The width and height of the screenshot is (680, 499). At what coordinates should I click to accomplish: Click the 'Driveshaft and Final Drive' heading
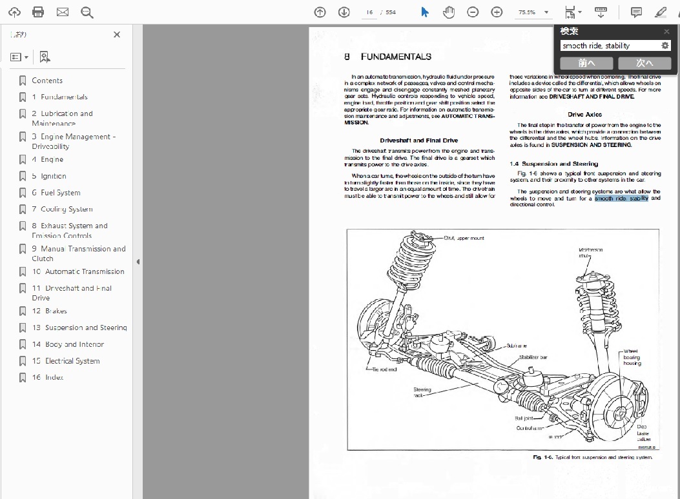pos(419,140)
